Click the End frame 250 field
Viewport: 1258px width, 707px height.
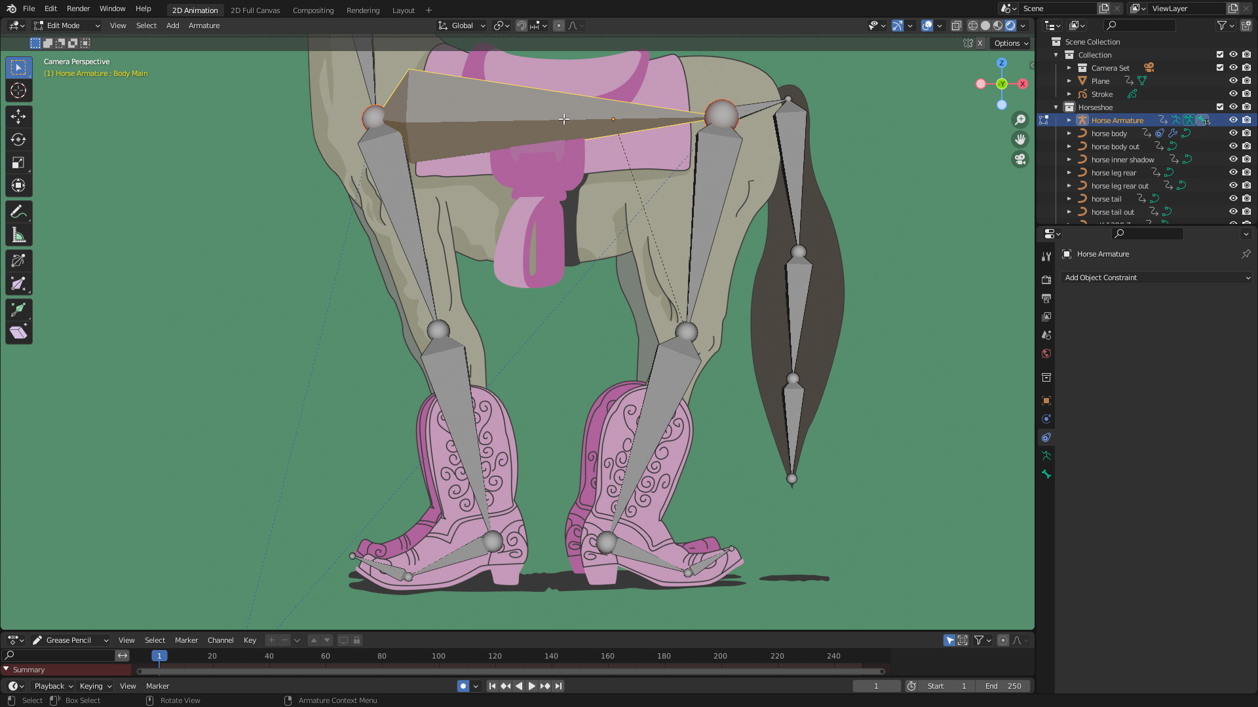pyautogui.click(x=1002, y=686)
